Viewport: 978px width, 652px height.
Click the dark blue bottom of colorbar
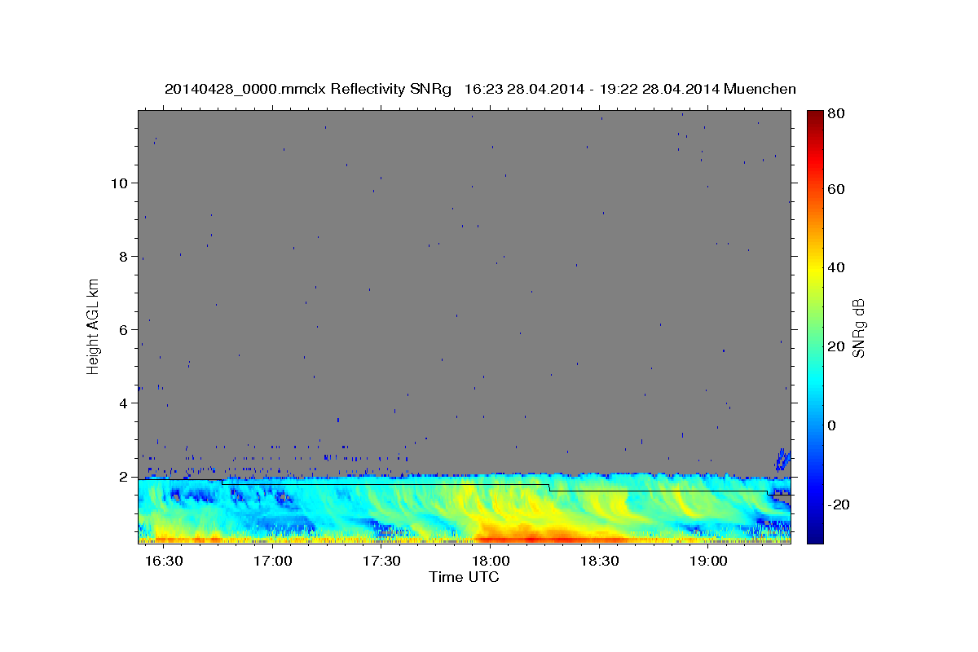(814, 534)
